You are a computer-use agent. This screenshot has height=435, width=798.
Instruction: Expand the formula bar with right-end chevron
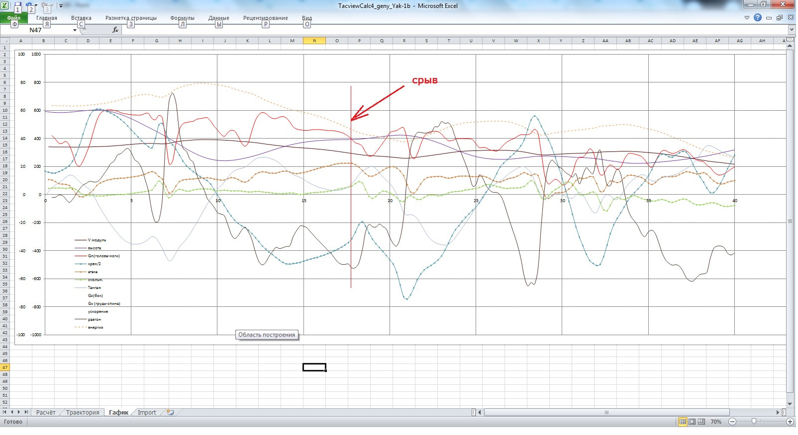click(x=791, y=30)
